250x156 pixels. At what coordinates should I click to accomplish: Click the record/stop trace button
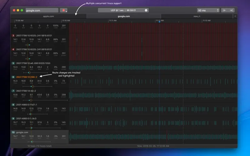click(x=64, y=10)
